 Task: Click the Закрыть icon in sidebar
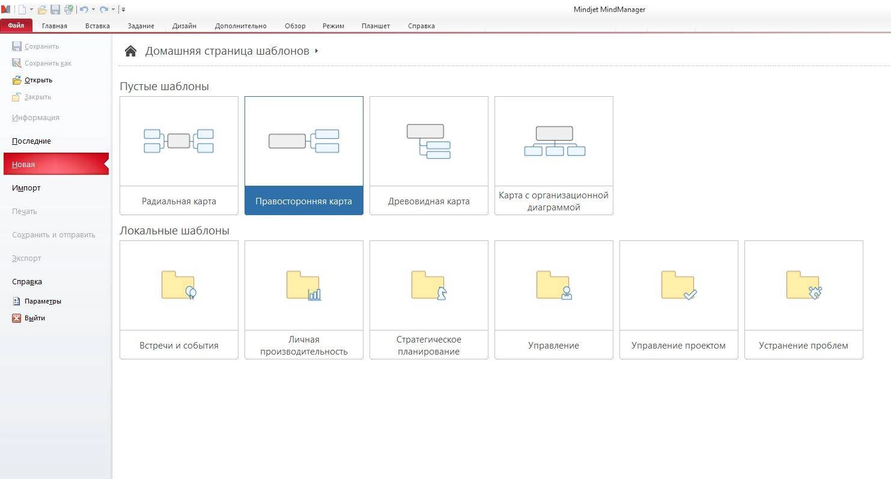click(x=17, y=97)
